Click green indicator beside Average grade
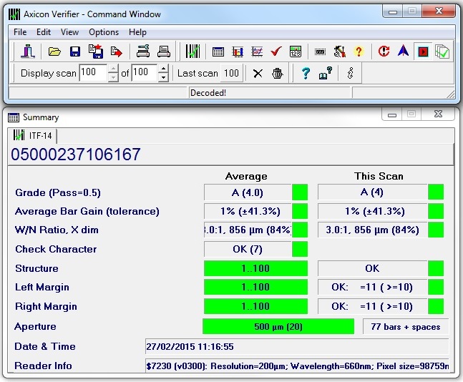Image resolution: width=463 pixels, height=382 pixels. pos(300,192)
